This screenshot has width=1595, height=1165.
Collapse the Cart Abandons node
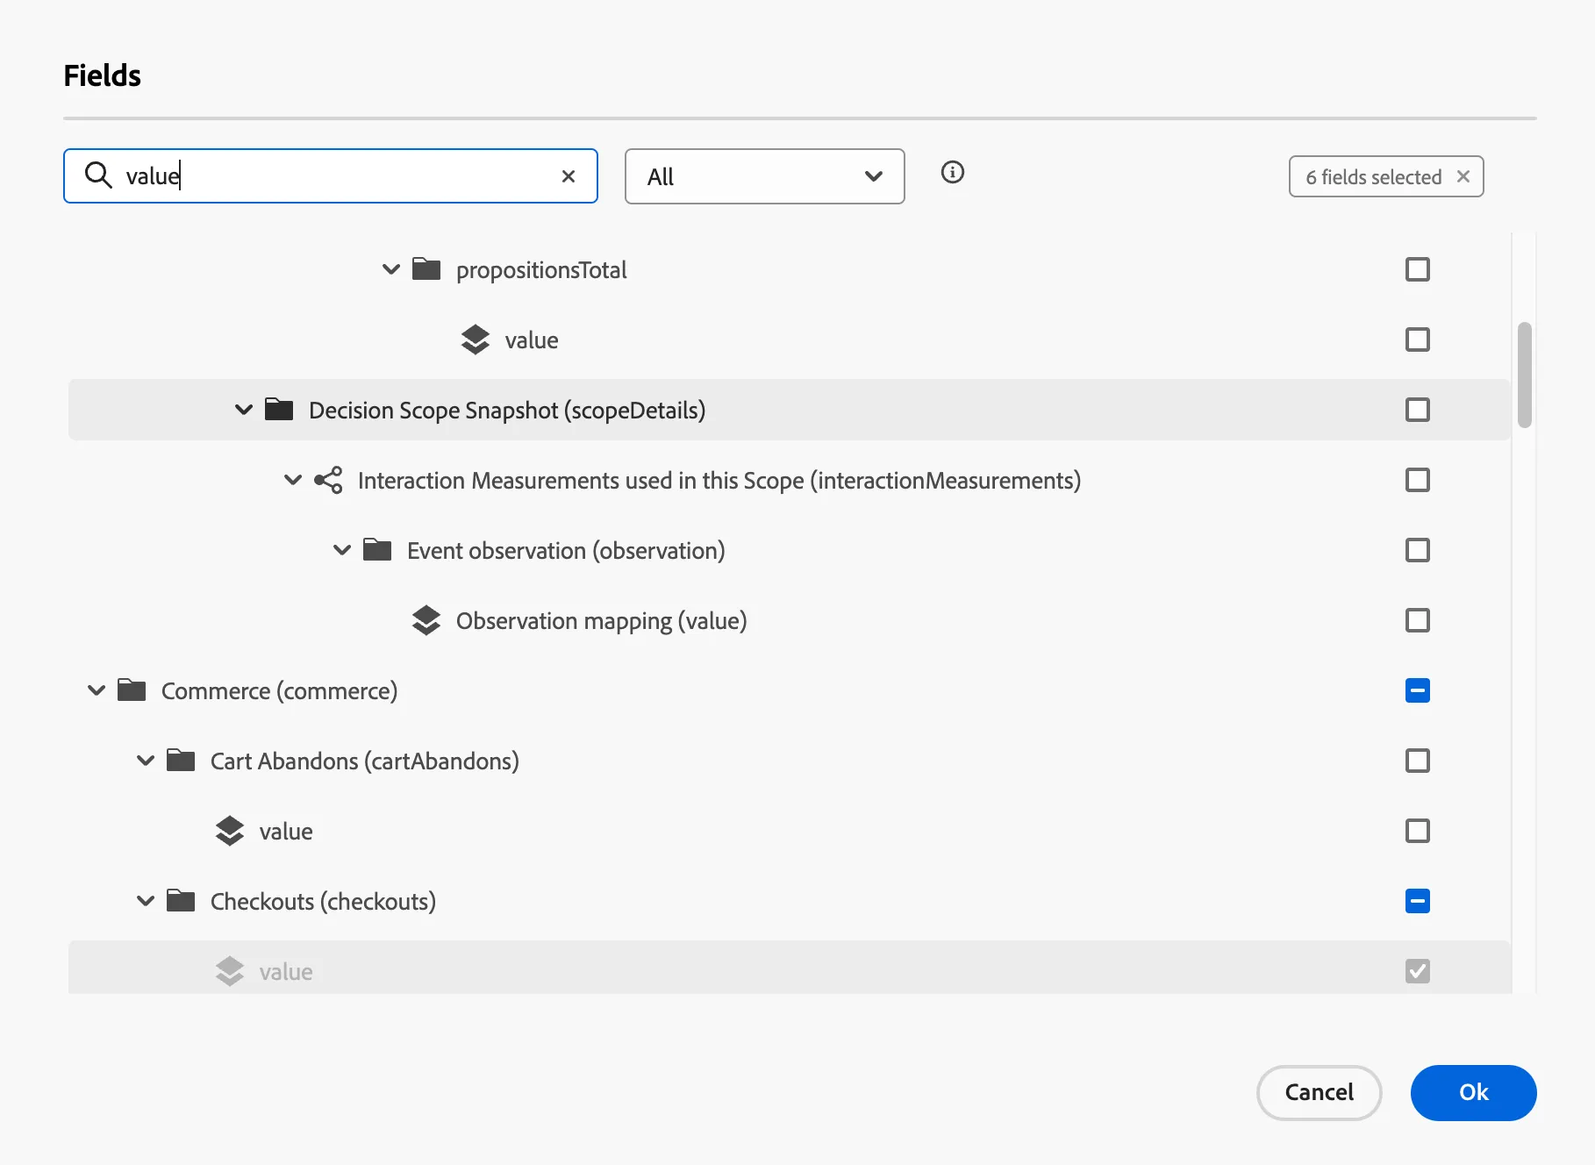click(146, 761)
